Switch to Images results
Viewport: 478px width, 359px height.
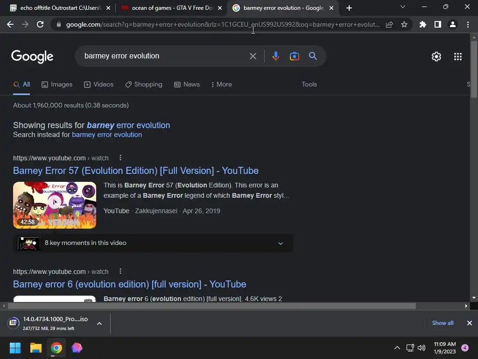coord(57,85)
